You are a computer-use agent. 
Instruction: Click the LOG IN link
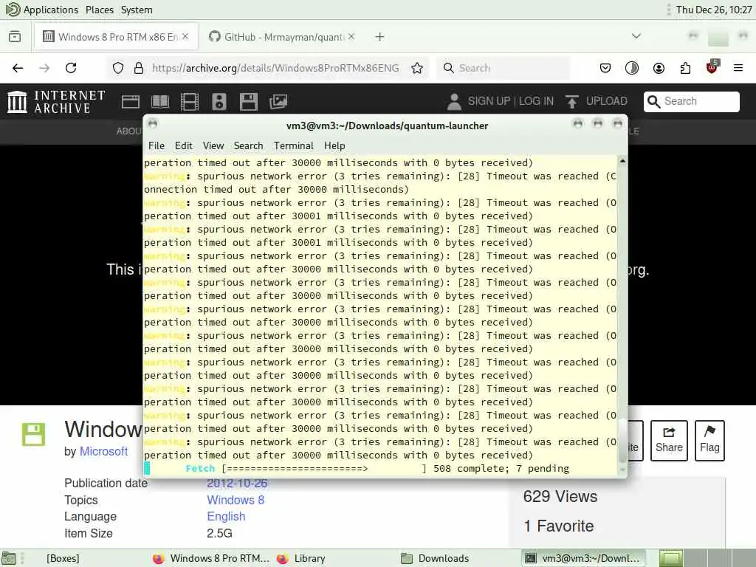pos(536,101)
